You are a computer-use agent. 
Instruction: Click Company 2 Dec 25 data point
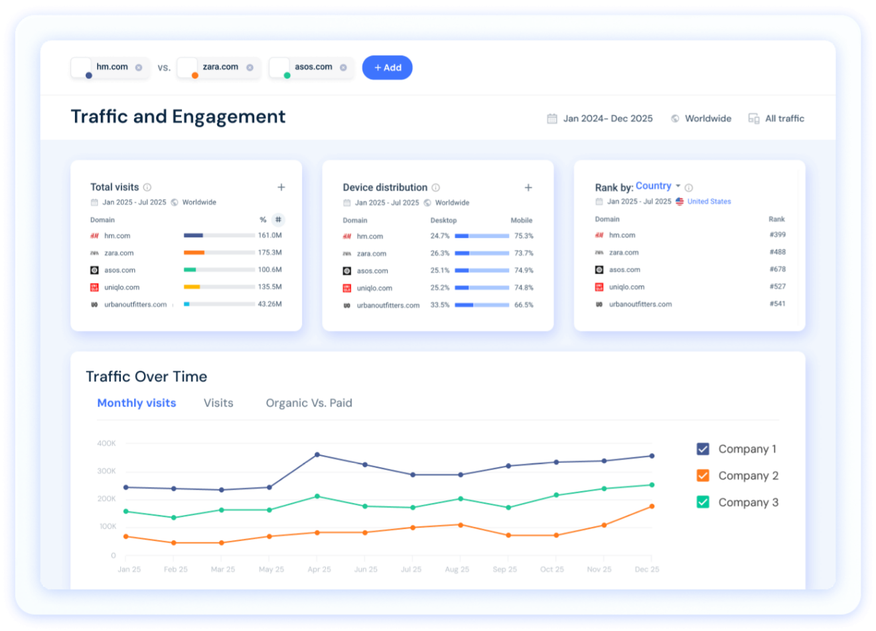click(652, 507)
